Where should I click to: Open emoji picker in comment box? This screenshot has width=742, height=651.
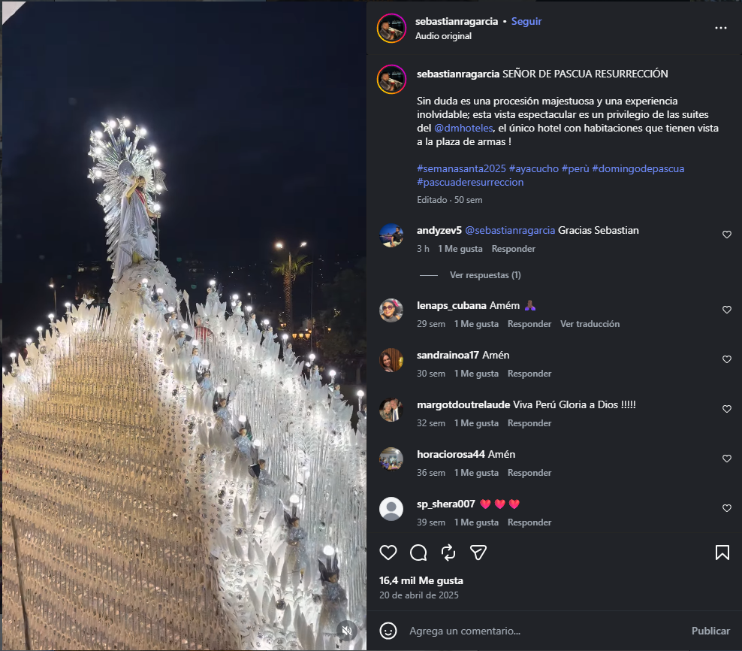[388, 631]
